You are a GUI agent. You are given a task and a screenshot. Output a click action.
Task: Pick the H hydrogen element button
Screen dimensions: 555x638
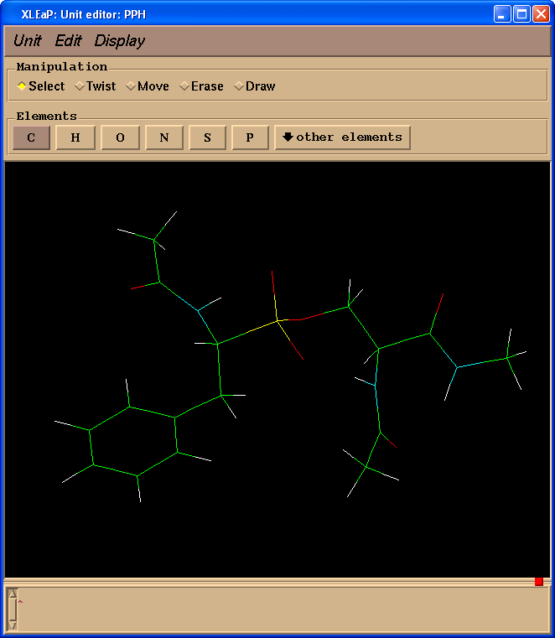[75, 137]
